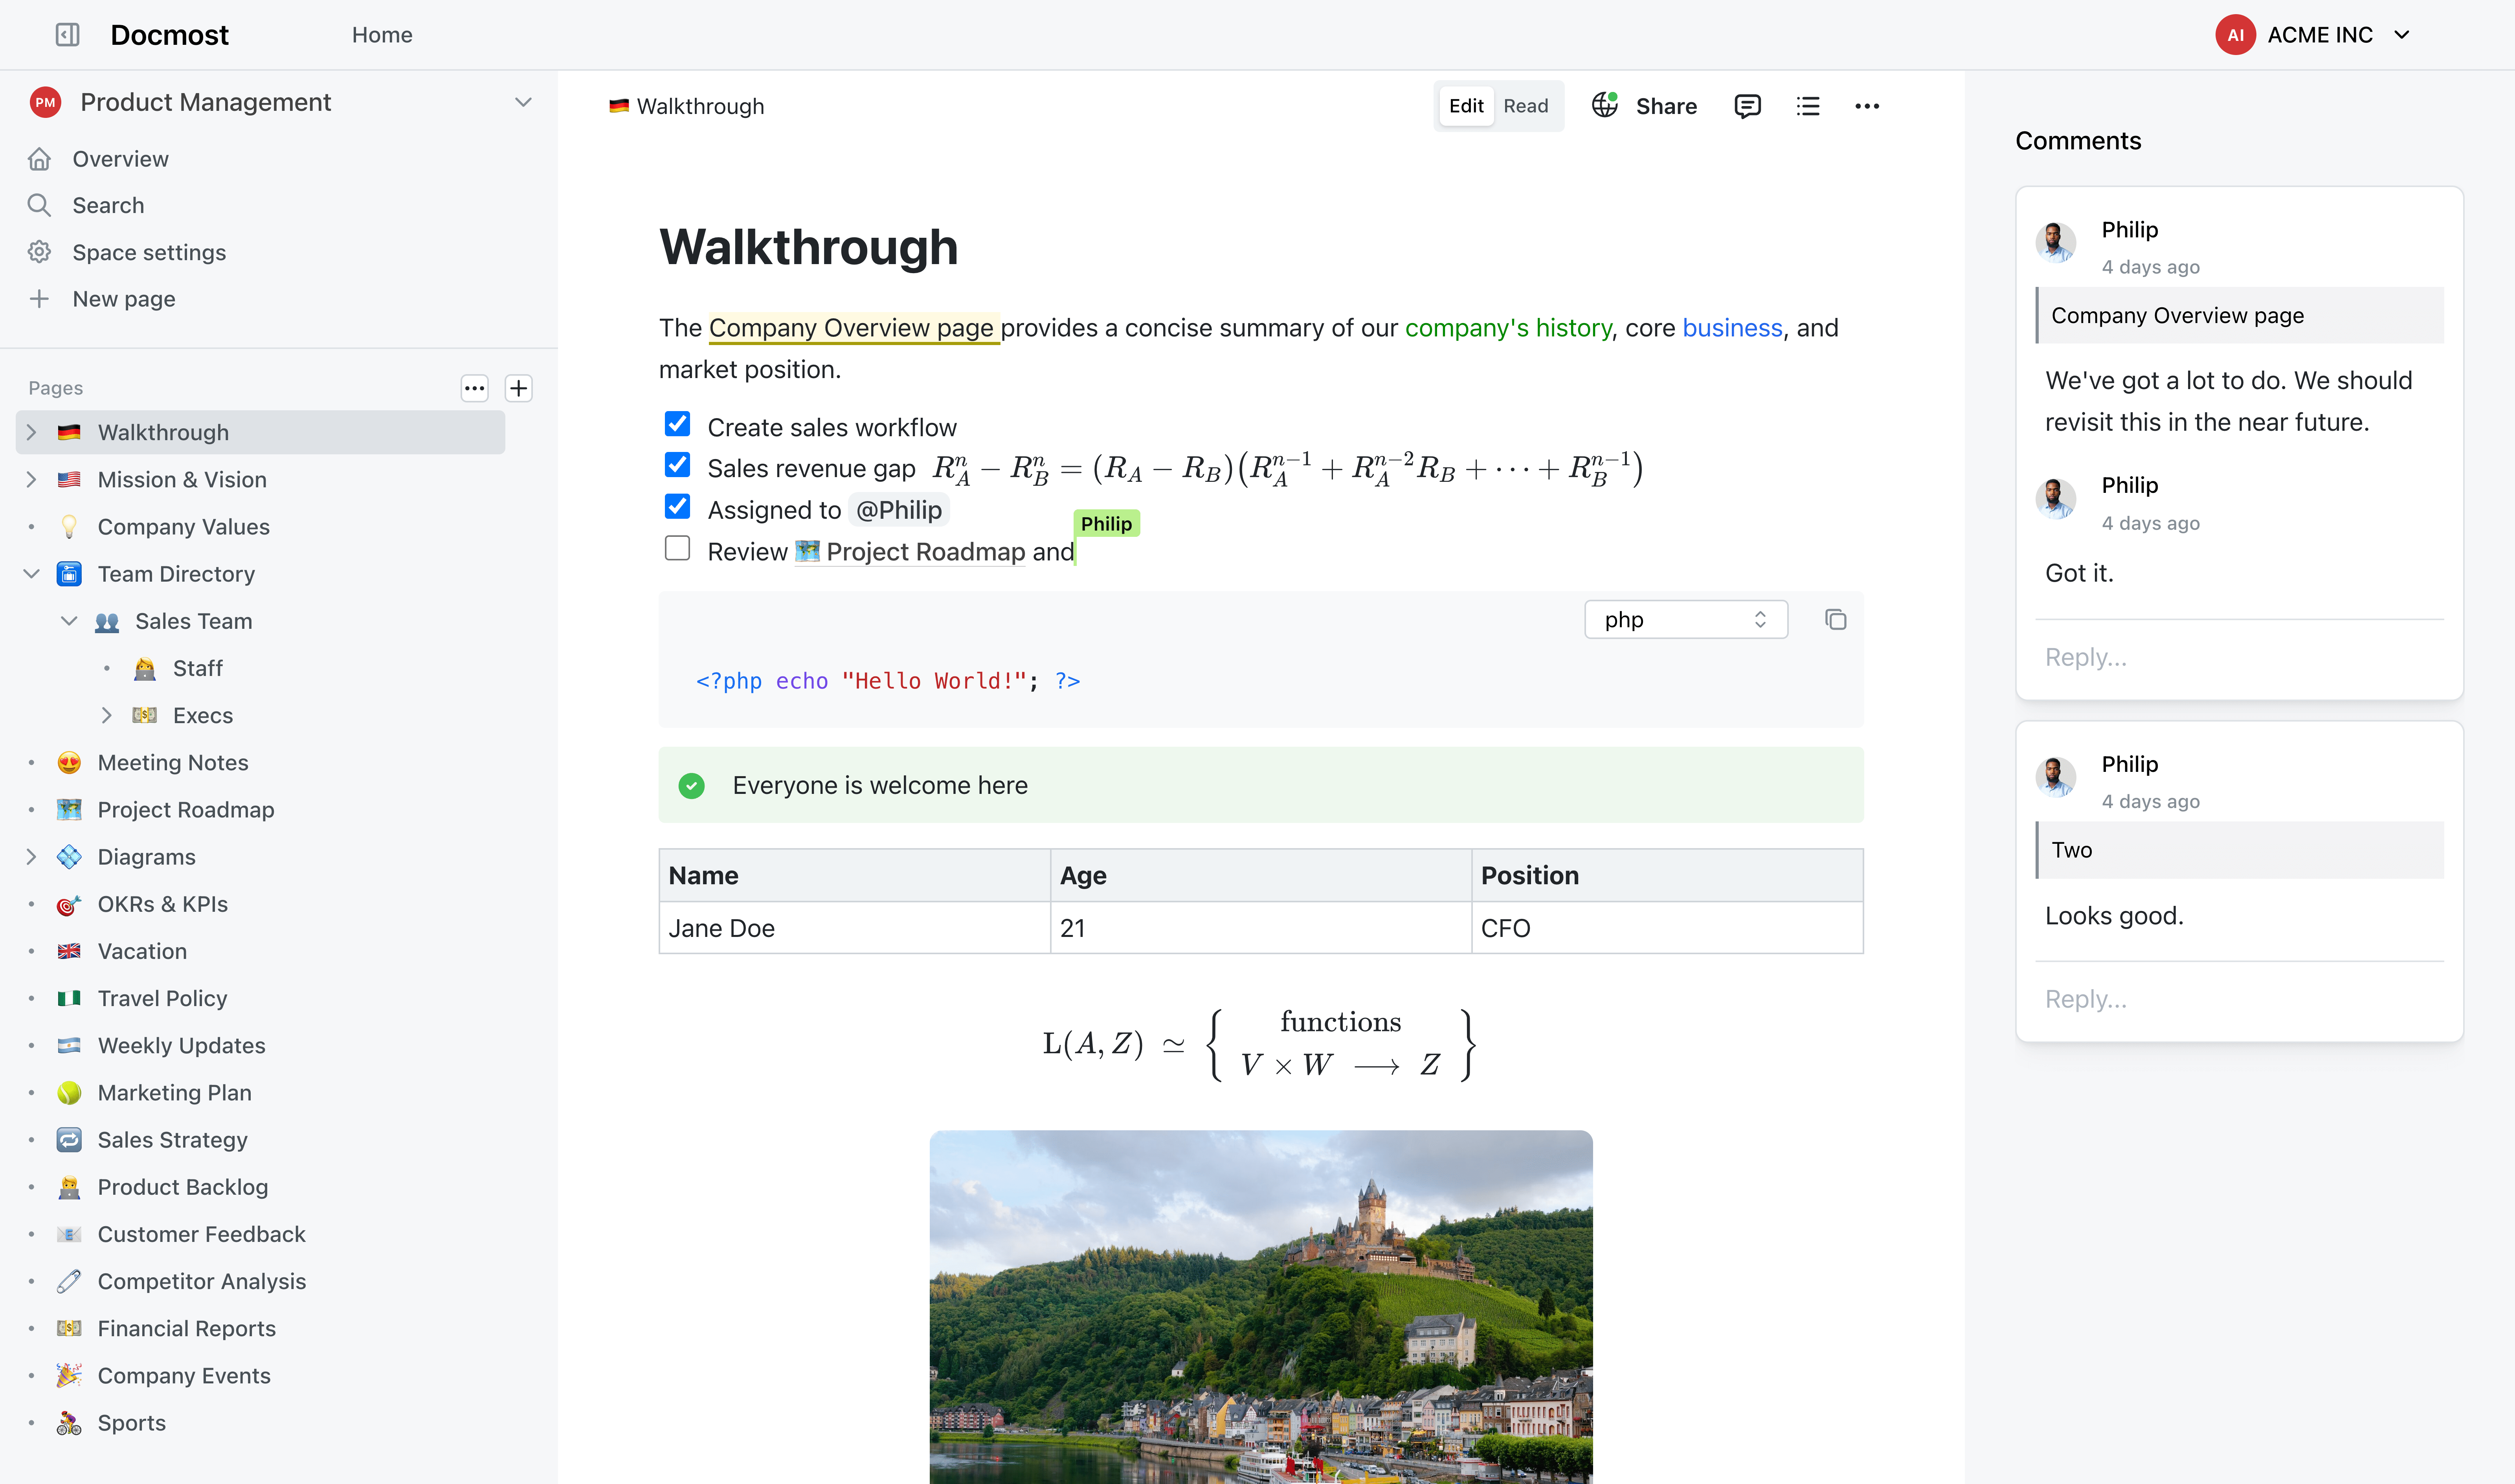Open the Share globe publish icon
The width and height of the screenshot is (2515, 1484).
coord(1605,105)
